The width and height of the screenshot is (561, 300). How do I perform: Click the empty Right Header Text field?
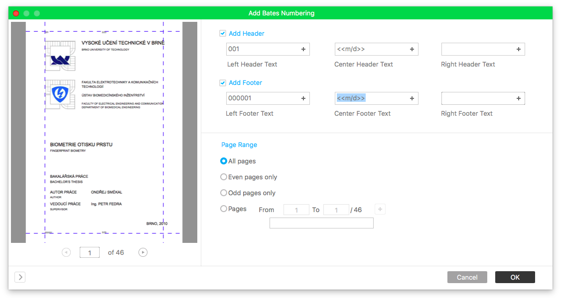click(x=483, y=49)
